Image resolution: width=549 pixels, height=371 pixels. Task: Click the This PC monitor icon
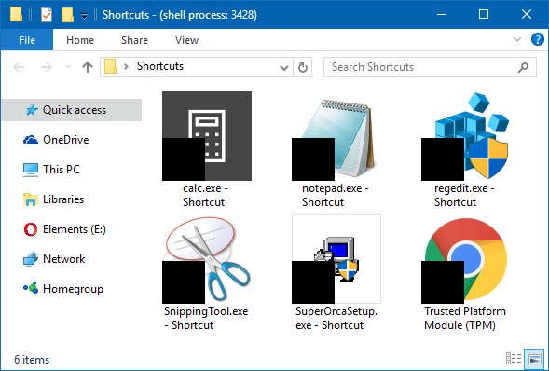pyautogui.click(x=31, y=170)
